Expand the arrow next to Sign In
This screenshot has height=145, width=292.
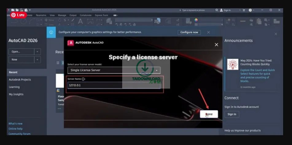[240, 10]
